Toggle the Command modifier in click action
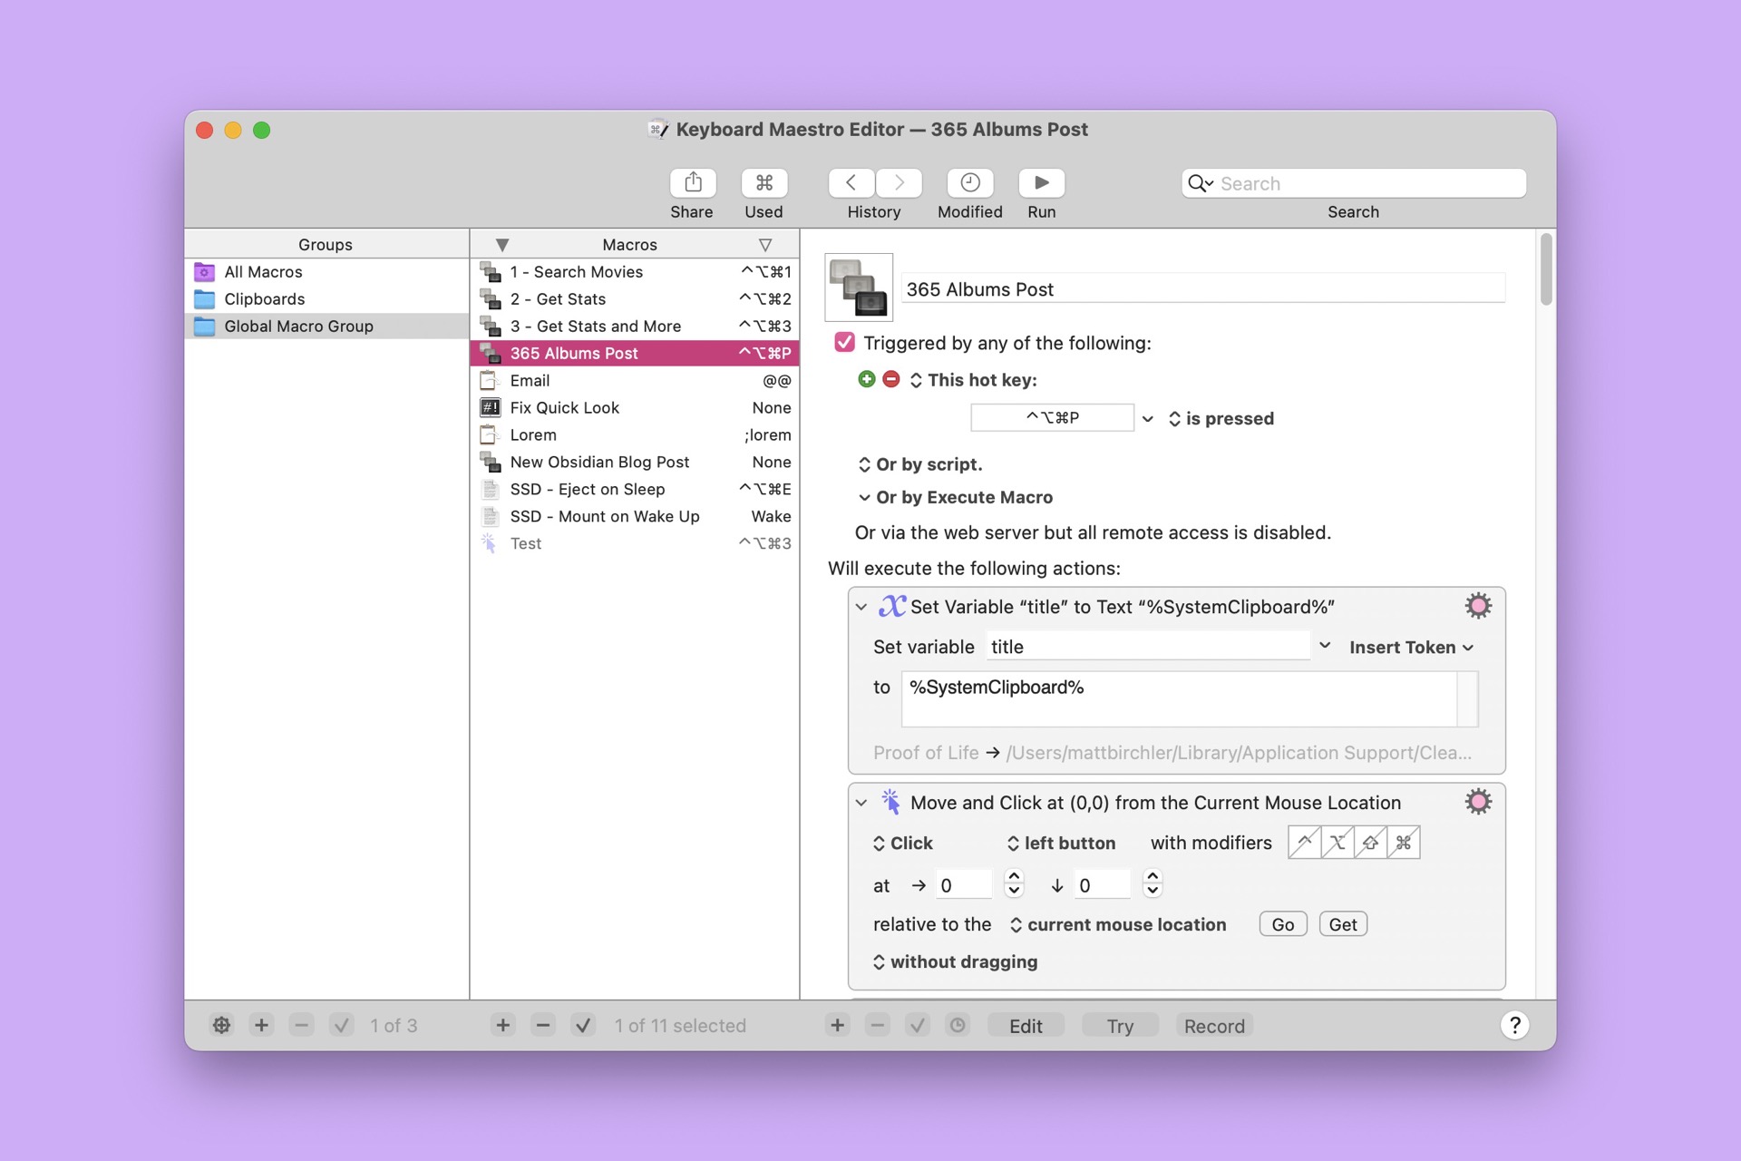This screenshot has width=1741, height=1161. tap(1403, 843)
